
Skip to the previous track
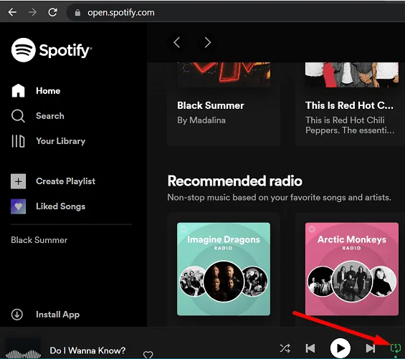pyautogui.click(x=310, y=348)
